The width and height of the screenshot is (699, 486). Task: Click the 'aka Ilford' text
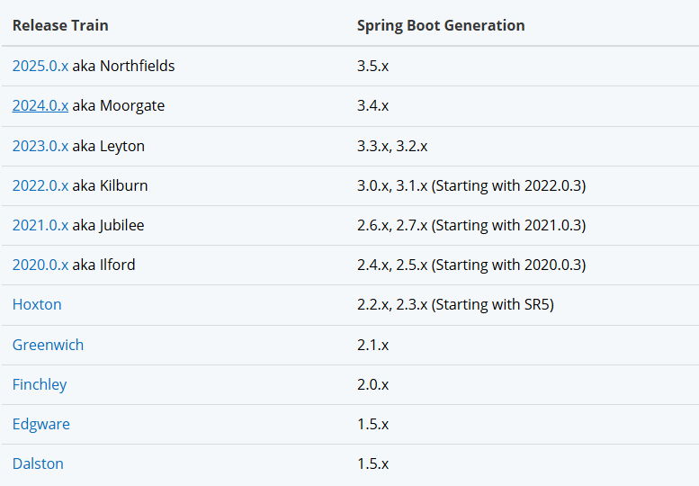pos(103,265)
